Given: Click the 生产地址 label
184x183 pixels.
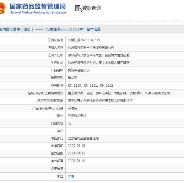Looking at the screenshot, I should (57, 63).
